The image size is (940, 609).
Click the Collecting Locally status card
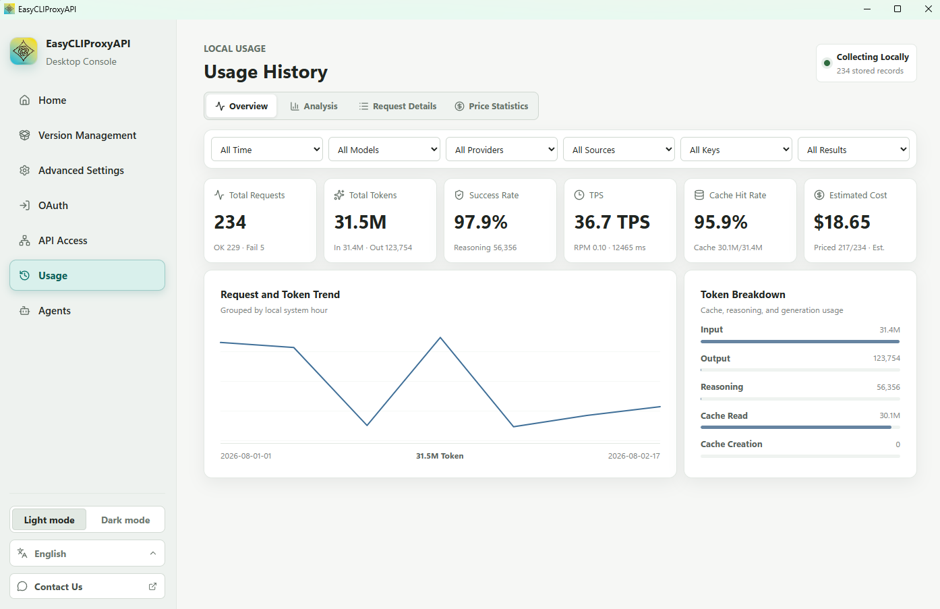866,63
